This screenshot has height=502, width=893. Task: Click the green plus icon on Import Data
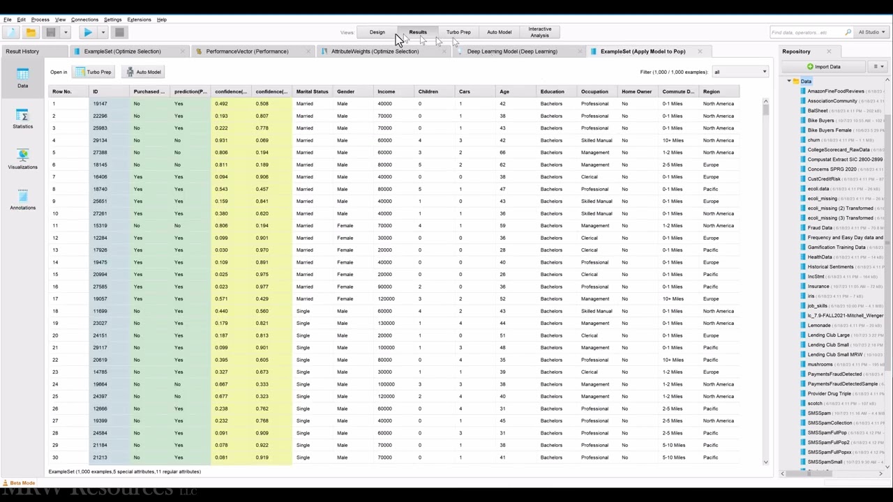810,67
